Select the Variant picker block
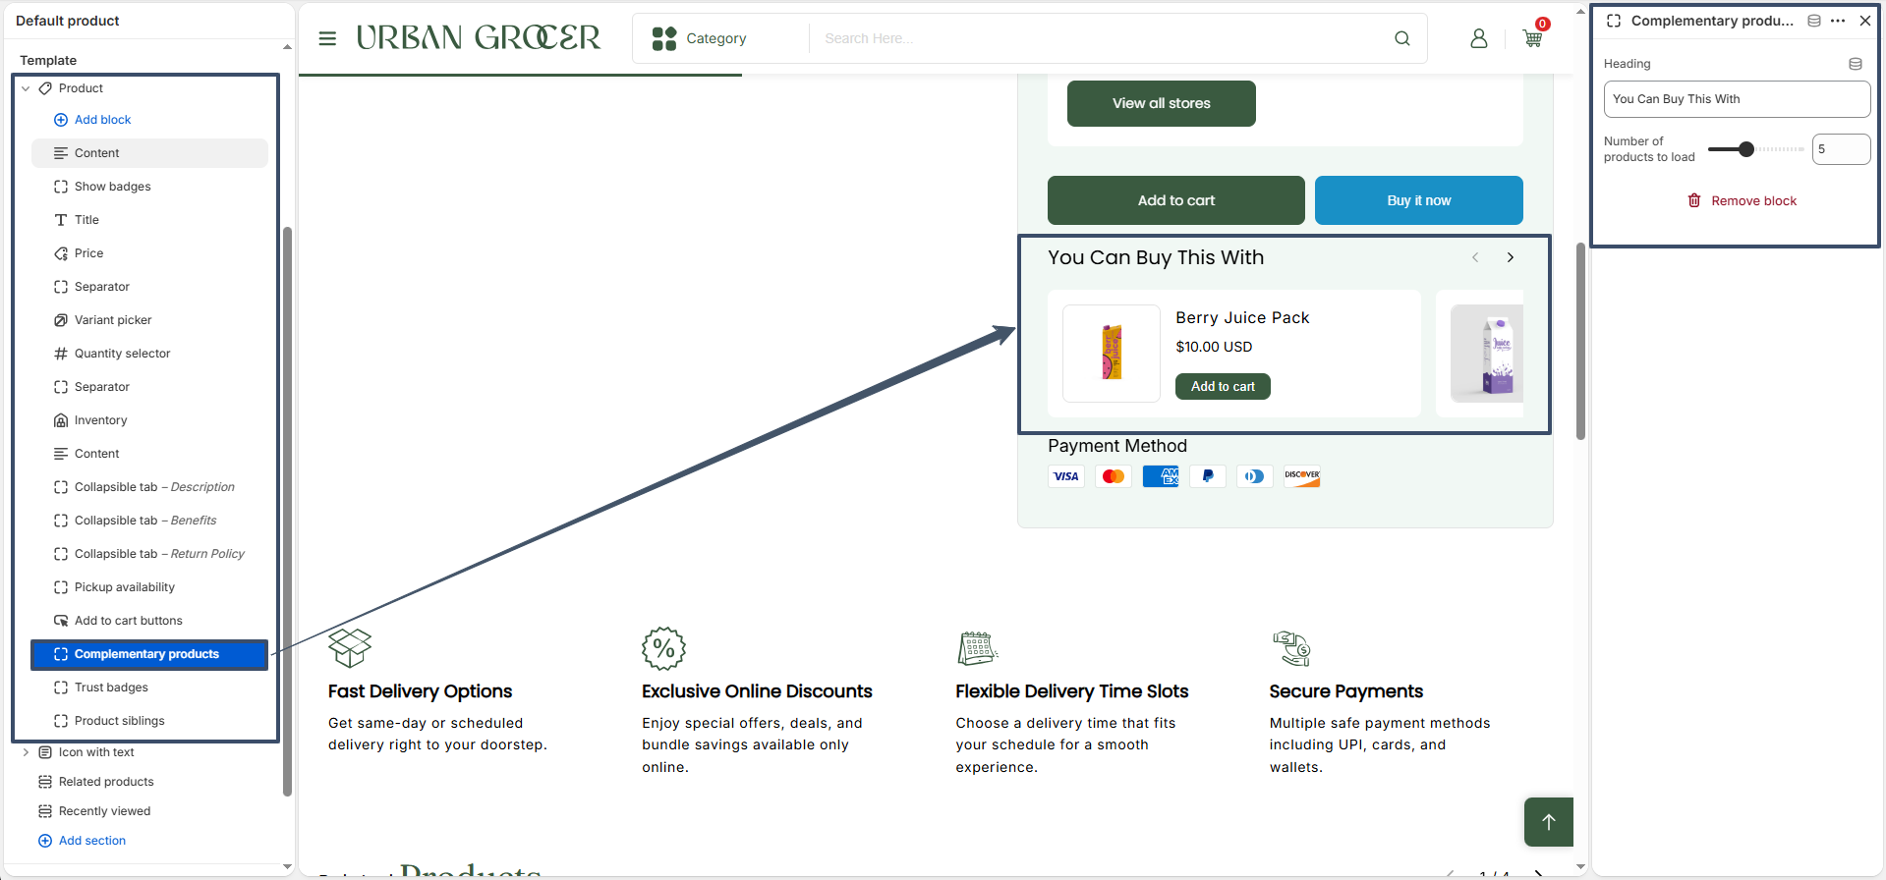Image resolution: width=1886 pixels, height=880 pixels. (x=149, y=320)
